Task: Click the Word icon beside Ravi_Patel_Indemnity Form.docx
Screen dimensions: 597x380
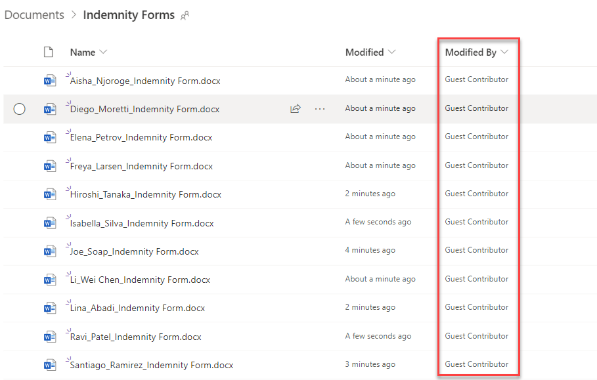Action: point(49,336)
